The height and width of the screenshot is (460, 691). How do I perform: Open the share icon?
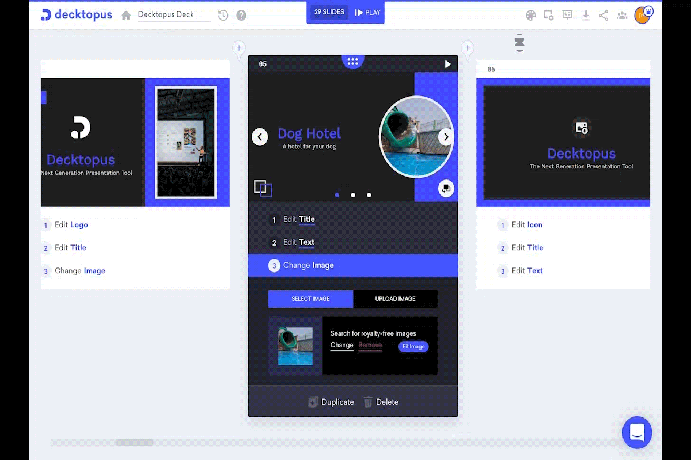603,15
